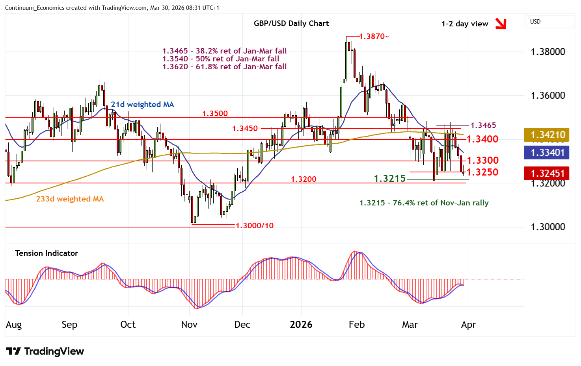Select the Tension Indicator panel title
Viewport: 581px width, 366px height.
coord(47,253)
